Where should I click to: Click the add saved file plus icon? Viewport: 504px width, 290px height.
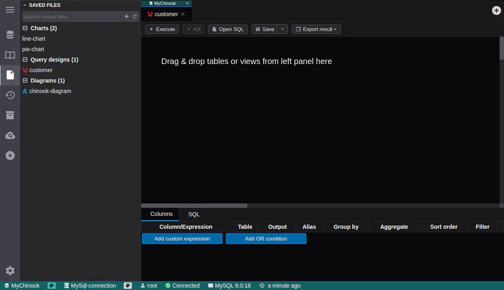(x=127, y=17)
